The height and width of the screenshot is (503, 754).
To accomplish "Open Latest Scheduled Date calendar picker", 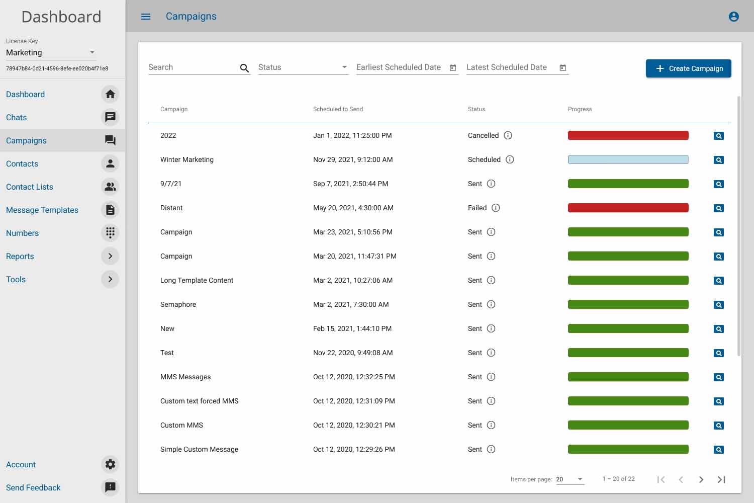I will [x=563, y=68].
